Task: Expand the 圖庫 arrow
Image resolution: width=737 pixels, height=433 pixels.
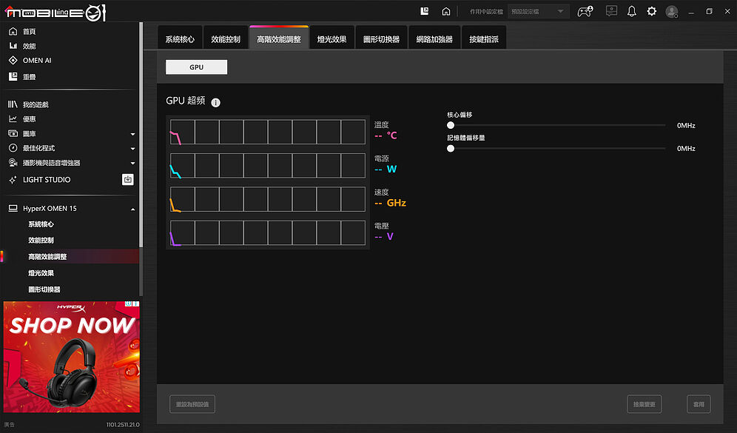Action: pyautogui.click(x=132, y=134)
